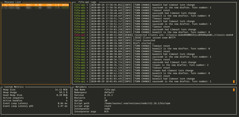Click the Used Heap Size metric row
The width and height of the screenshot is (239, 117).
(x=35, y=95)
